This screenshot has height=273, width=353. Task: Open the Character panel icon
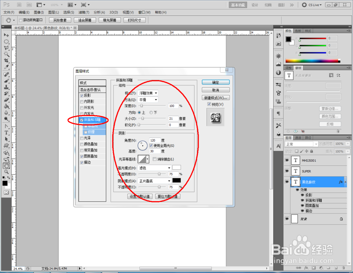click(x=279, y=146)
